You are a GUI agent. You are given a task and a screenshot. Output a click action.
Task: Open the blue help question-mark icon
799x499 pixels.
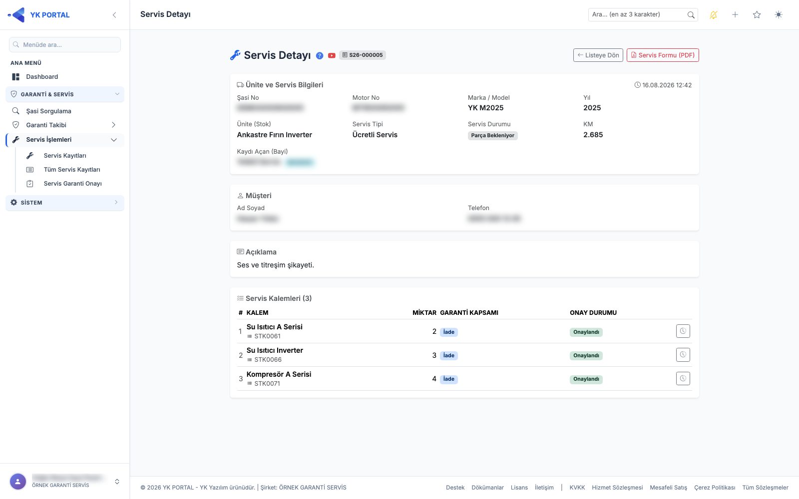coord(320,56)
